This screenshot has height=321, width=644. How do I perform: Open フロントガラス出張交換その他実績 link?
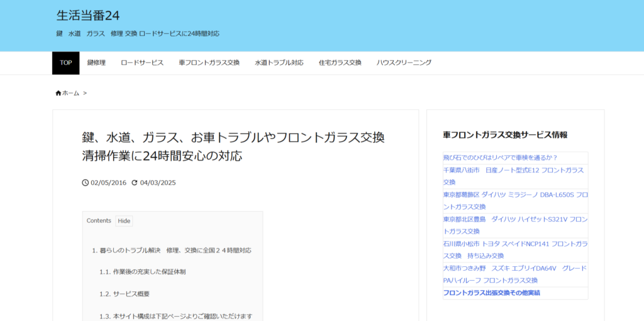(492, 293)
